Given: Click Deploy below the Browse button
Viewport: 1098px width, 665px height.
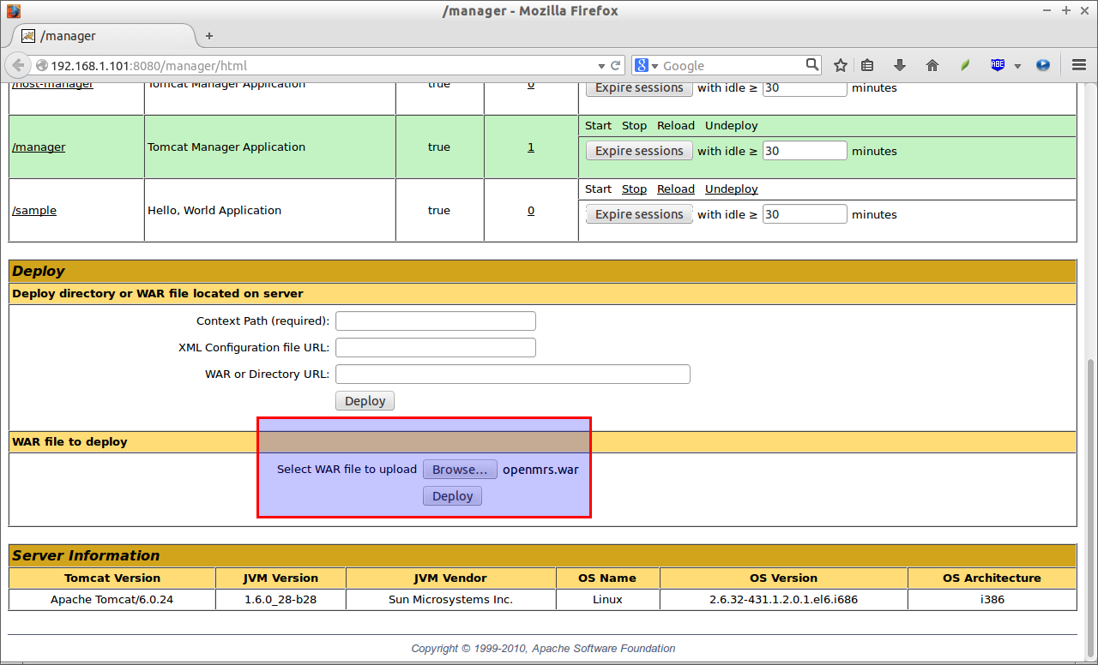Looking at the screenshot, I should pyautogui.click(x=453, y=496).
